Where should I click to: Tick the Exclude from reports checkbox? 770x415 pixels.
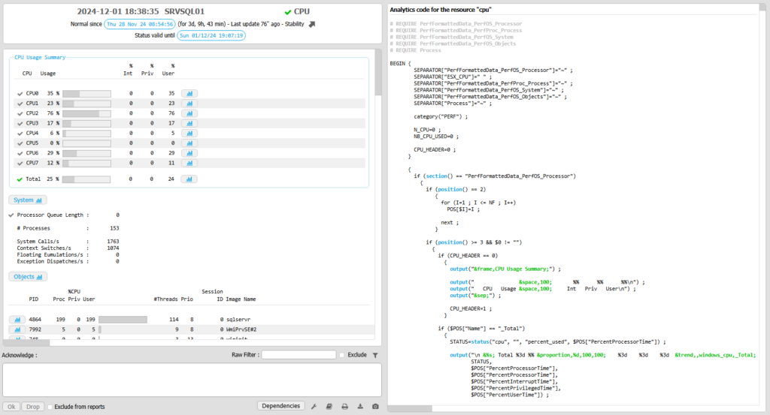coord(50,407)
